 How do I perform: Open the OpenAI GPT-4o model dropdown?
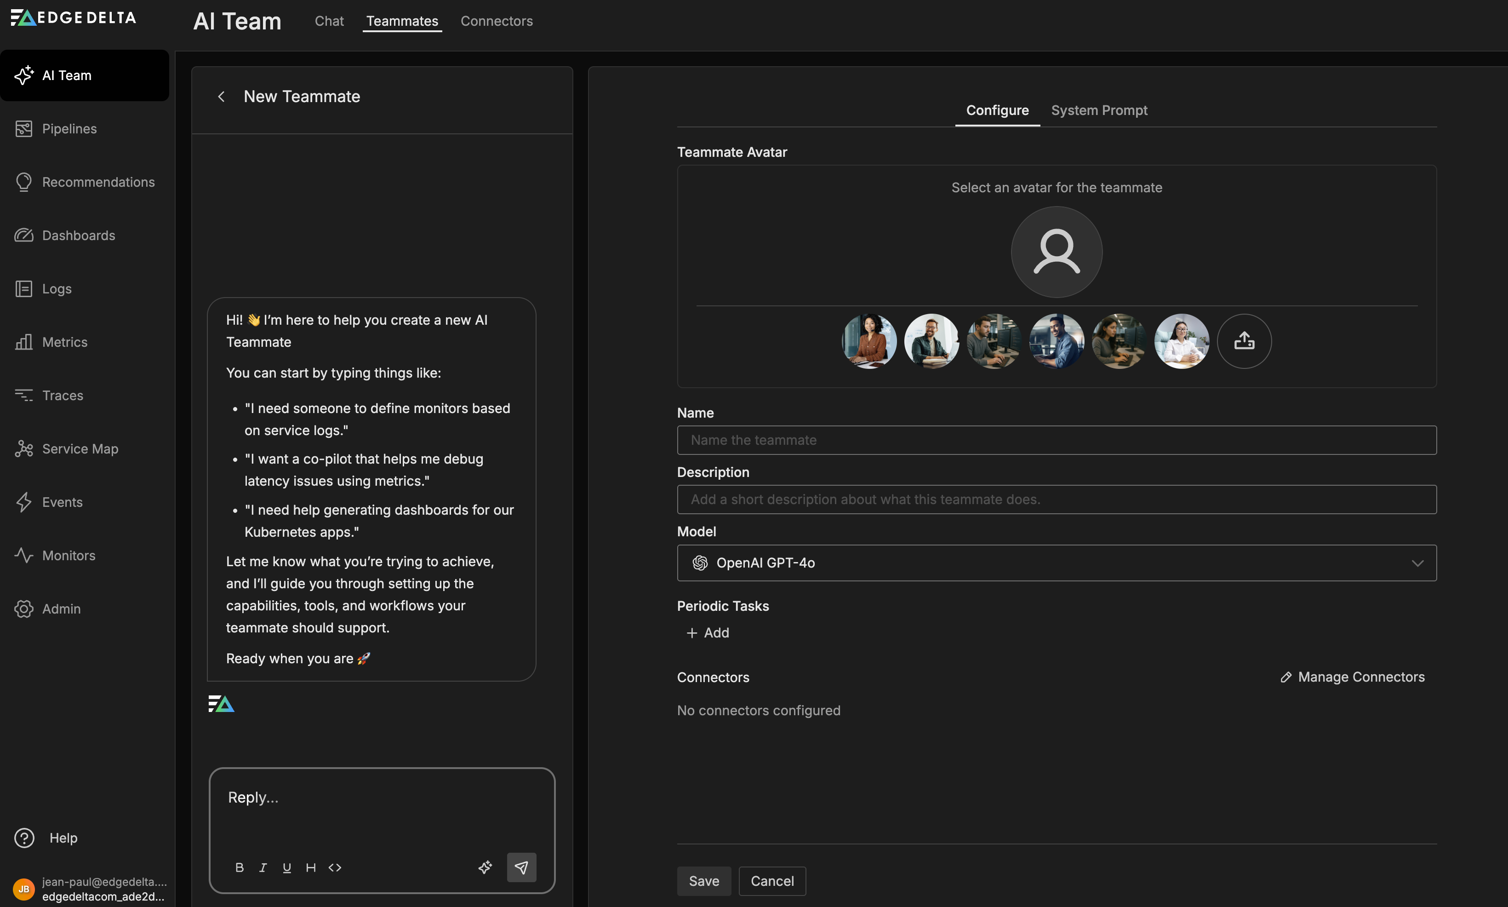(1056, 563)
